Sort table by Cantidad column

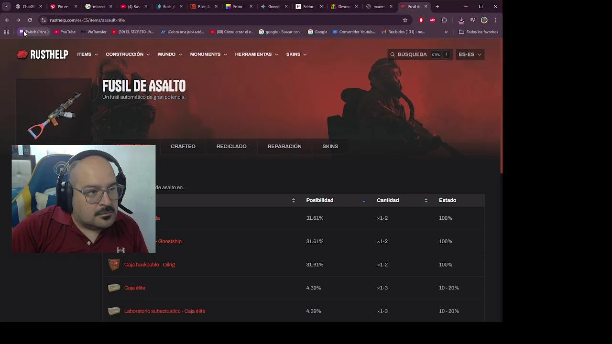[x=402, y=200]
